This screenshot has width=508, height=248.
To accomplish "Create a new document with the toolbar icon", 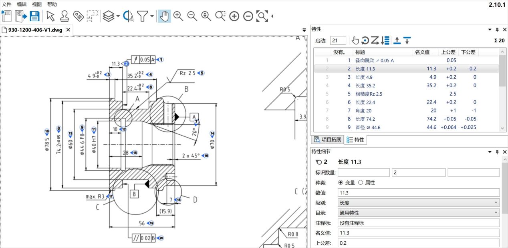I will [6, 16].
